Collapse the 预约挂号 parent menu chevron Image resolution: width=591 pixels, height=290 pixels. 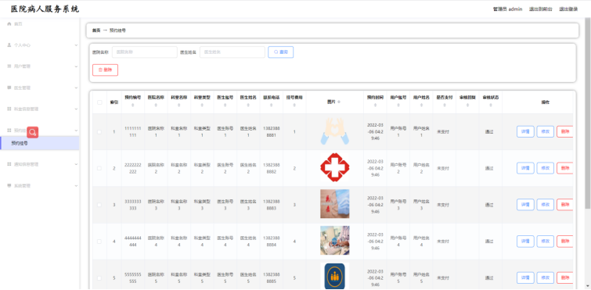click(76, 131)
